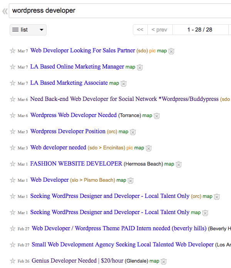Show map for Genius Developer Needed Glendale
The width and height of the screenshot is (231, 268).
(154, 261)
